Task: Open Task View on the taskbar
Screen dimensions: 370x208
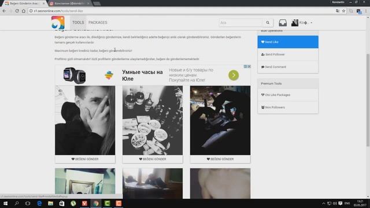Action: 28,203
